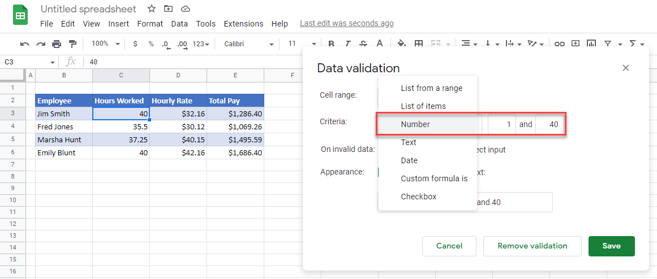657x279 pixels.
Task: Expand the 123 number format dropdown
Action: pyautogui.click(x=201, y=43)
